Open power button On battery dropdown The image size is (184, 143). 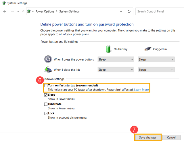(116, 59)
